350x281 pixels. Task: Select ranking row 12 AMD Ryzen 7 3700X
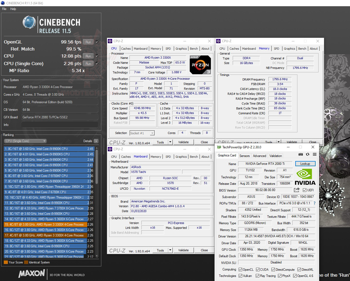click(x=49, y=208)
